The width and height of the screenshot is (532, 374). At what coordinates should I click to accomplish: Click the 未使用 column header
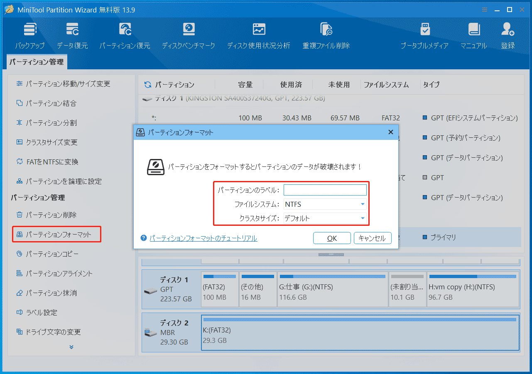click(x=339, y=85)
